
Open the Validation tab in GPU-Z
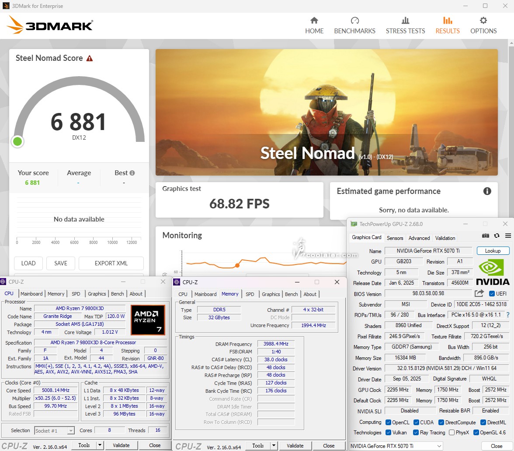pos(445,238)
